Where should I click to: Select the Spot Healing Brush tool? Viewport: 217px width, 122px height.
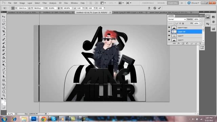(4, 39)
